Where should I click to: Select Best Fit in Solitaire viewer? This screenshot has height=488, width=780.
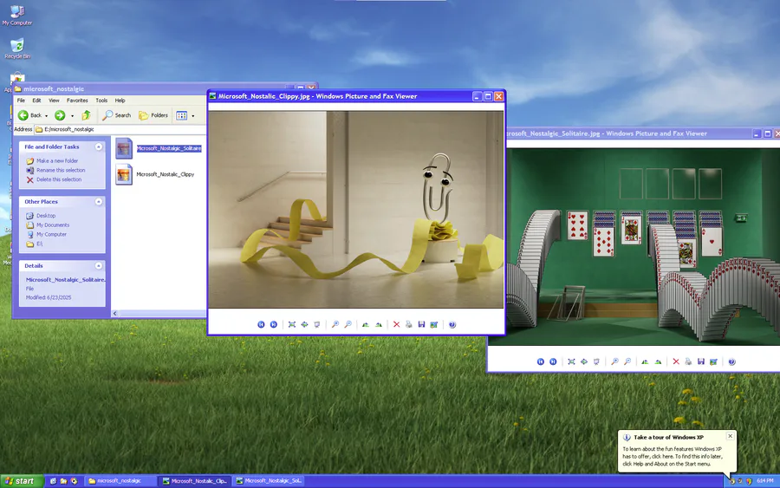572,361
